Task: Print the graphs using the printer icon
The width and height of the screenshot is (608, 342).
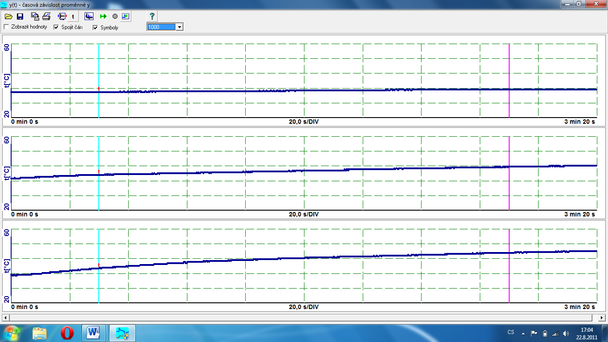Action: pos(46,16)
